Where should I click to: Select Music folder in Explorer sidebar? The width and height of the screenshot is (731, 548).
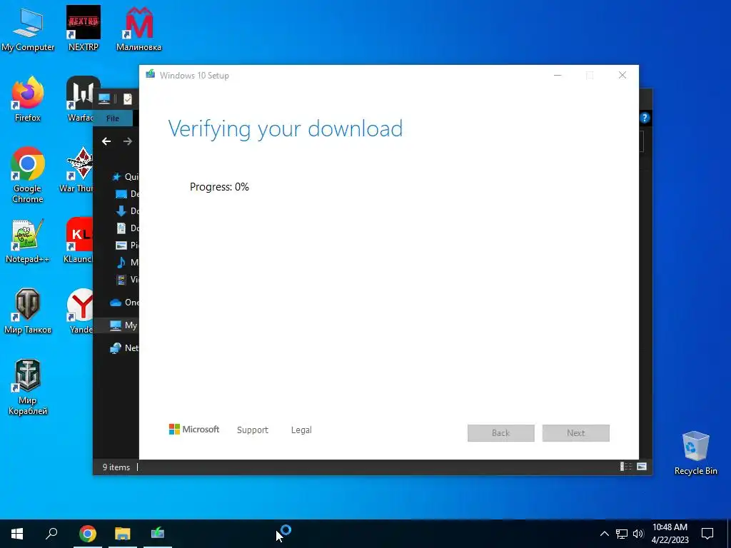pos(127,263)
